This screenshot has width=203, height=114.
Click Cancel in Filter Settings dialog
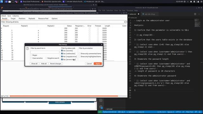(89, 64)
